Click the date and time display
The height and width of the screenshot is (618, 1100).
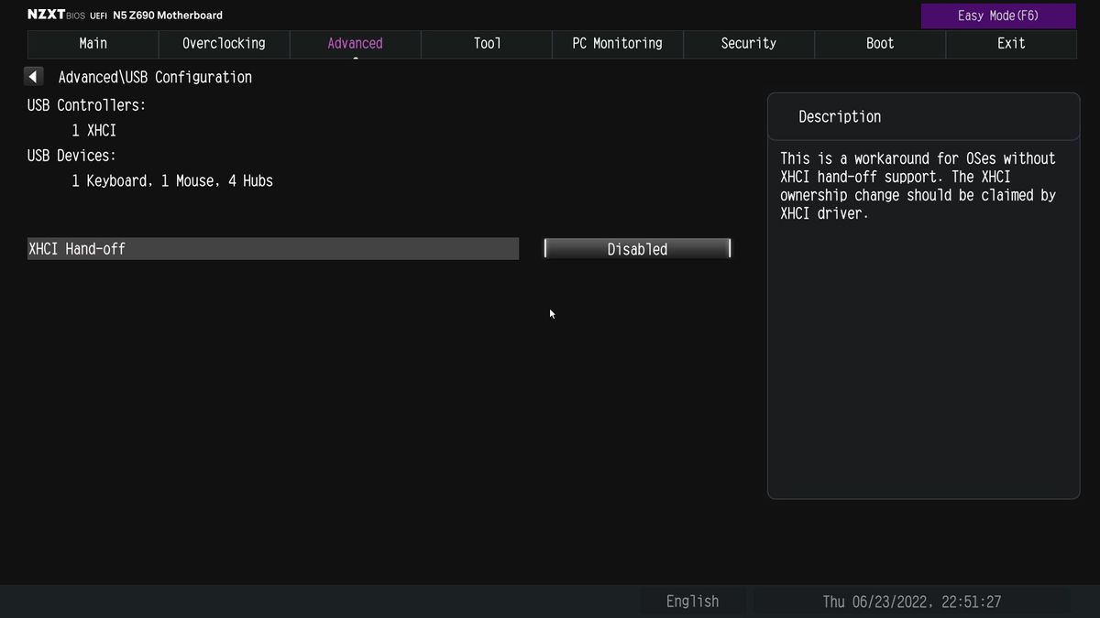coord(912,602)
